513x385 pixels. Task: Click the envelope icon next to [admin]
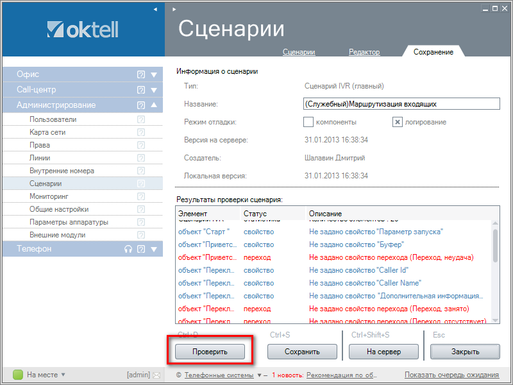pyautogui.click(x=155, y=375)
